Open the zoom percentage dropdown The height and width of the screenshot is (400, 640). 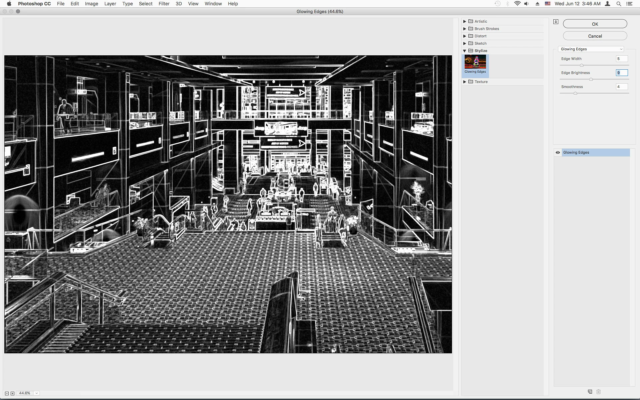point(37,393)
